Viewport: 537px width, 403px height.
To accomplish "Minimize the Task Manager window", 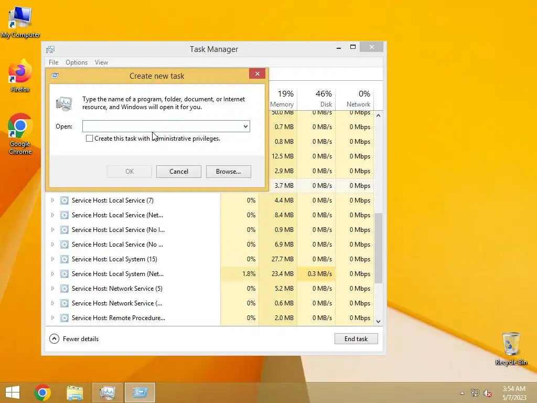I will [x=339, y=47].
